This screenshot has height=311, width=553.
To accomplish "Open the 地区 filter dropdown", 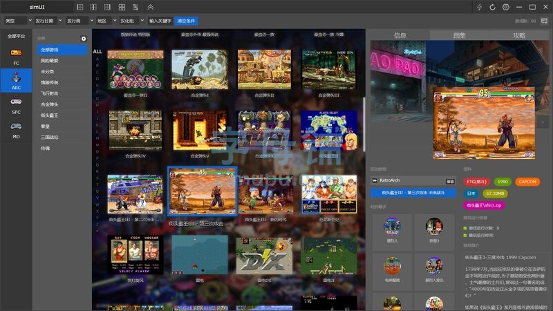I will (106, 21).
